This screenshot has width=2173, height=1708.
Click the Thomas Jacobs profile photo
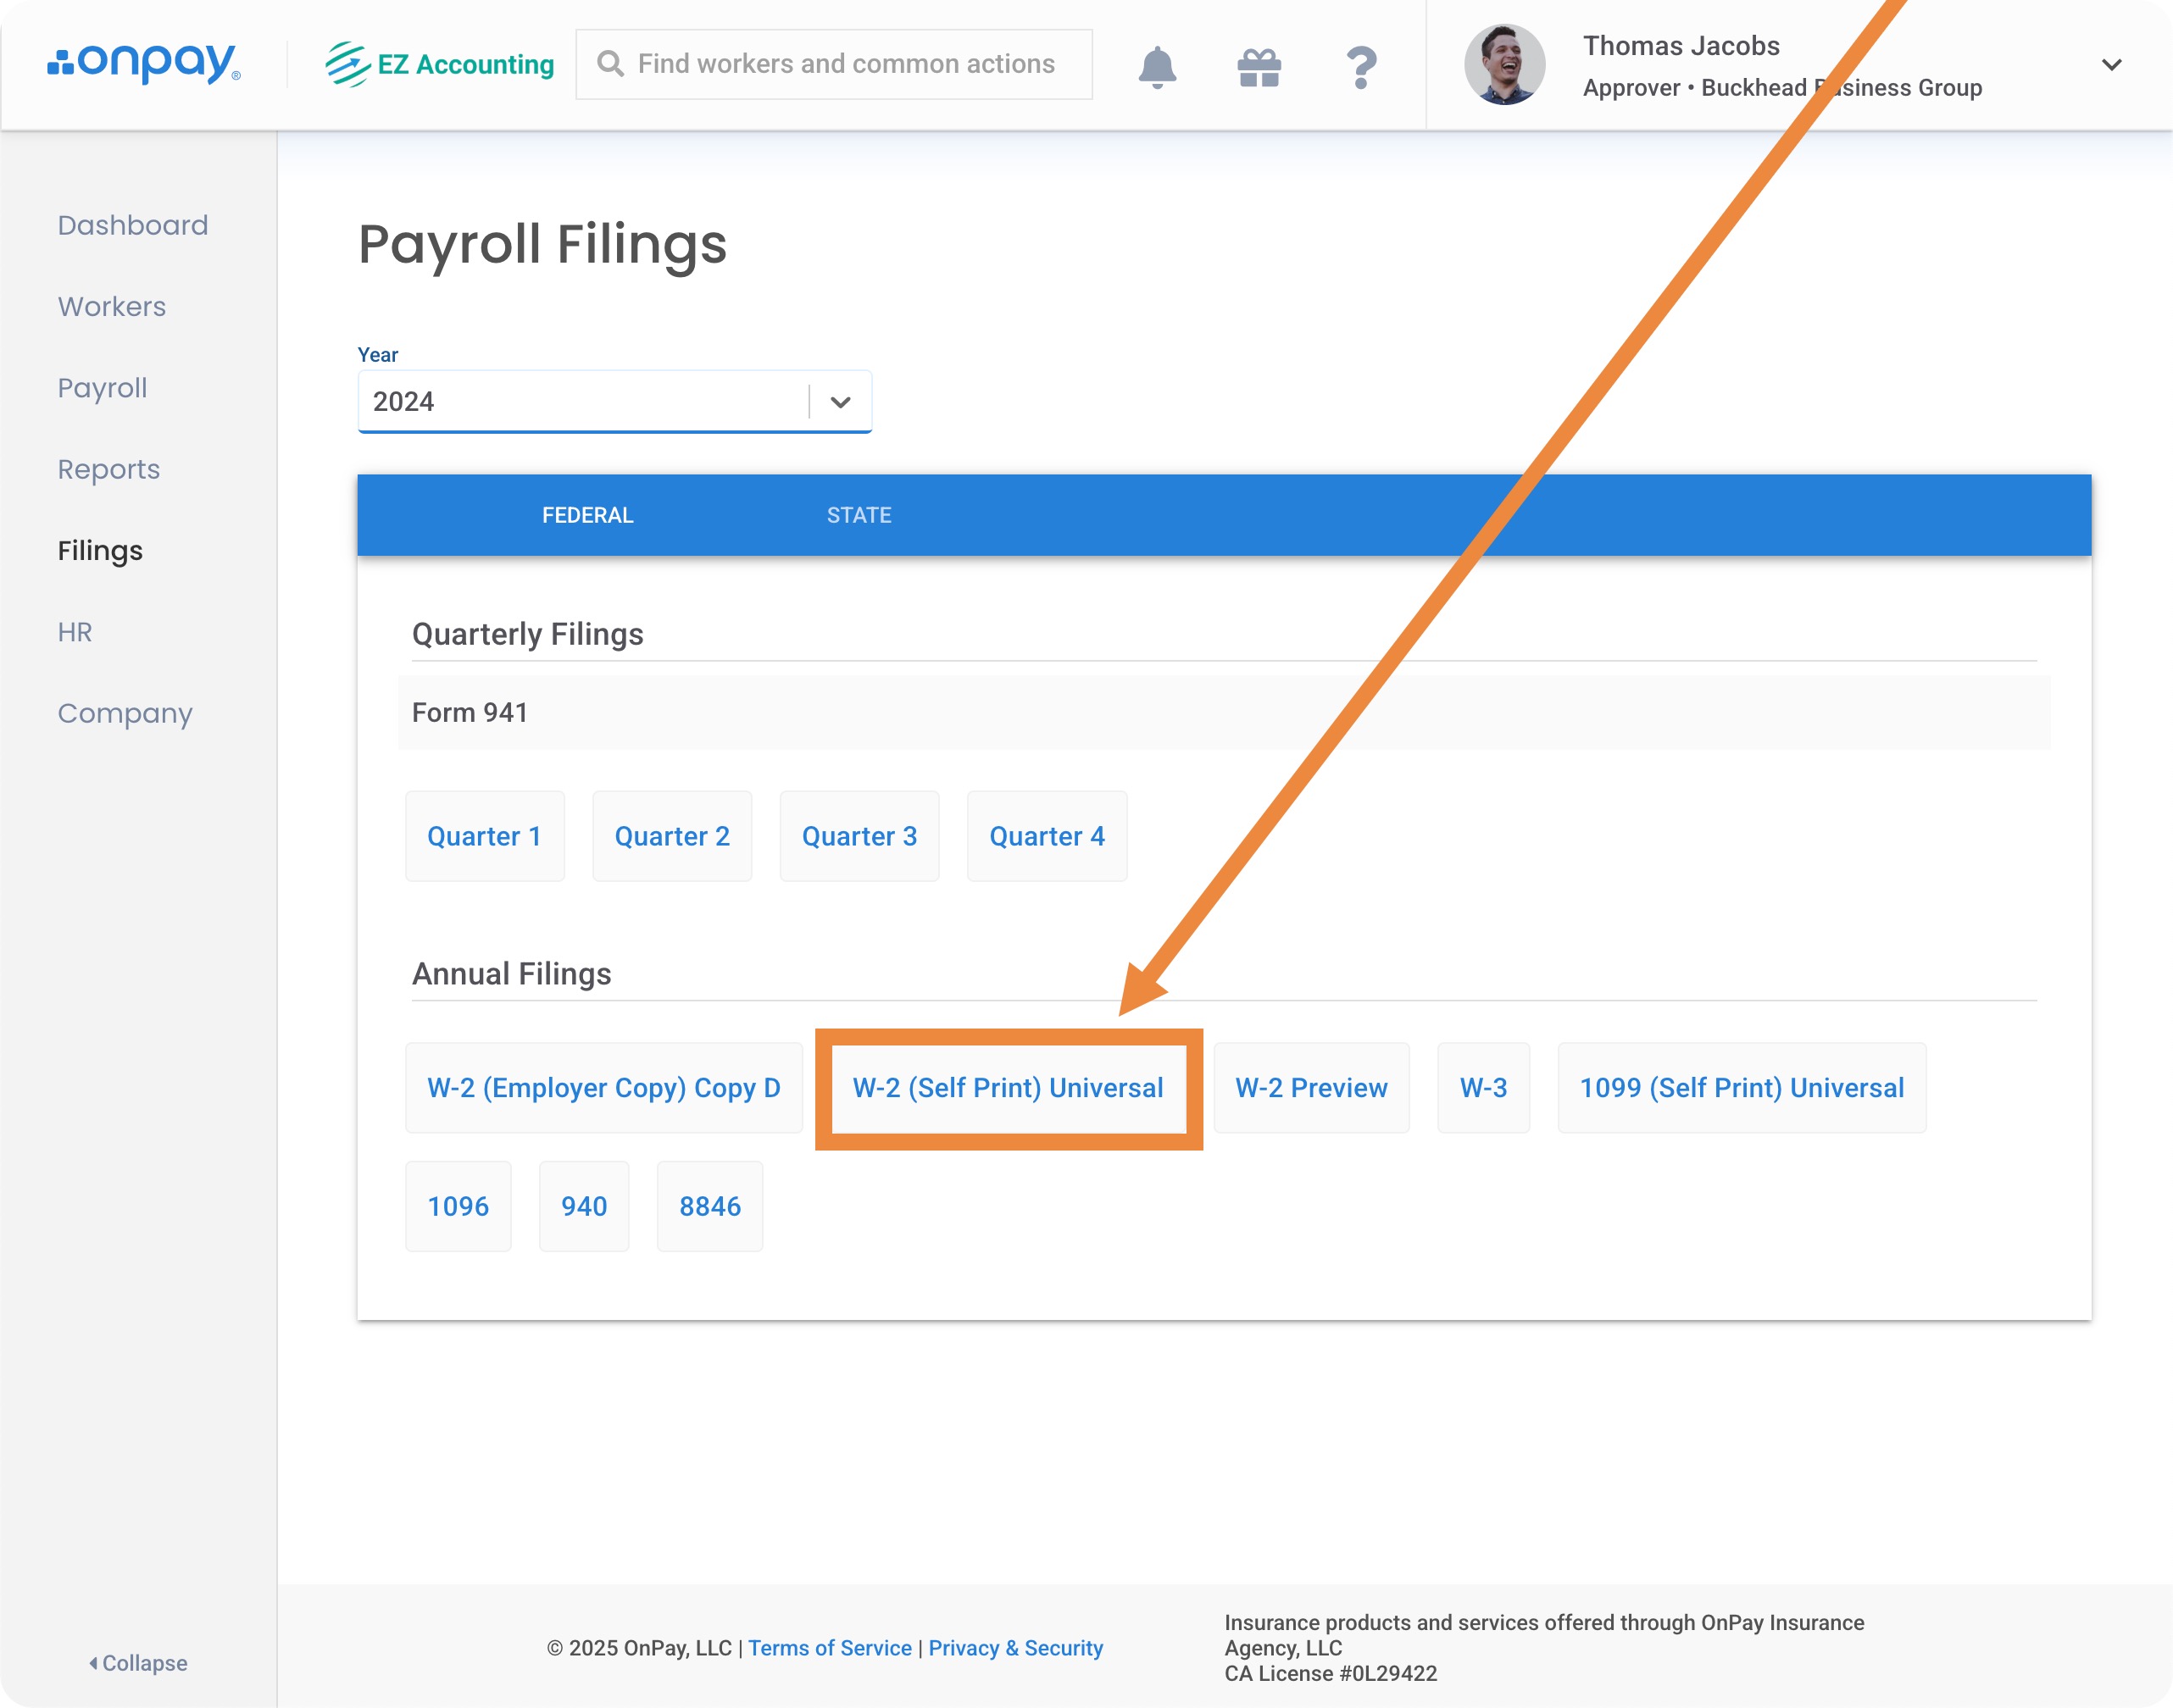coord(1503,64)
